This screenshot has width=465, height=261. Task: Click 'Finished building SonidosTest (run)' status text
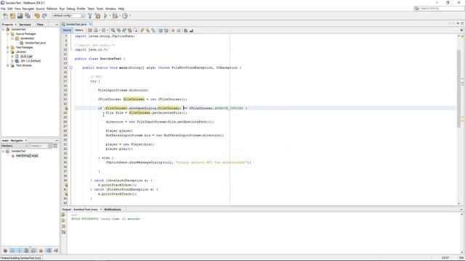point(21,258)
